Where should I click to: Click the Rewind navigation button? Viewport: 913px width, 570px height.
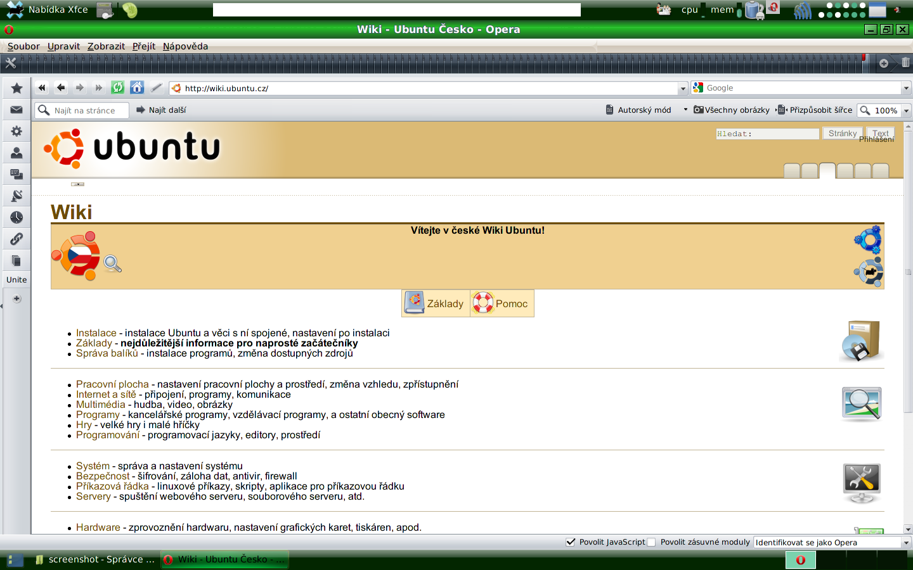pyautogui.click(x=42, y=88)
